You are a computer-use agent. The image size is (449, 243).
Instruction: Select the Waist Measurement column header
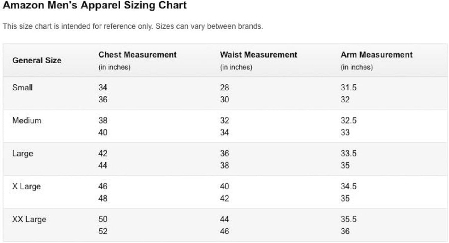coord(259,55)
